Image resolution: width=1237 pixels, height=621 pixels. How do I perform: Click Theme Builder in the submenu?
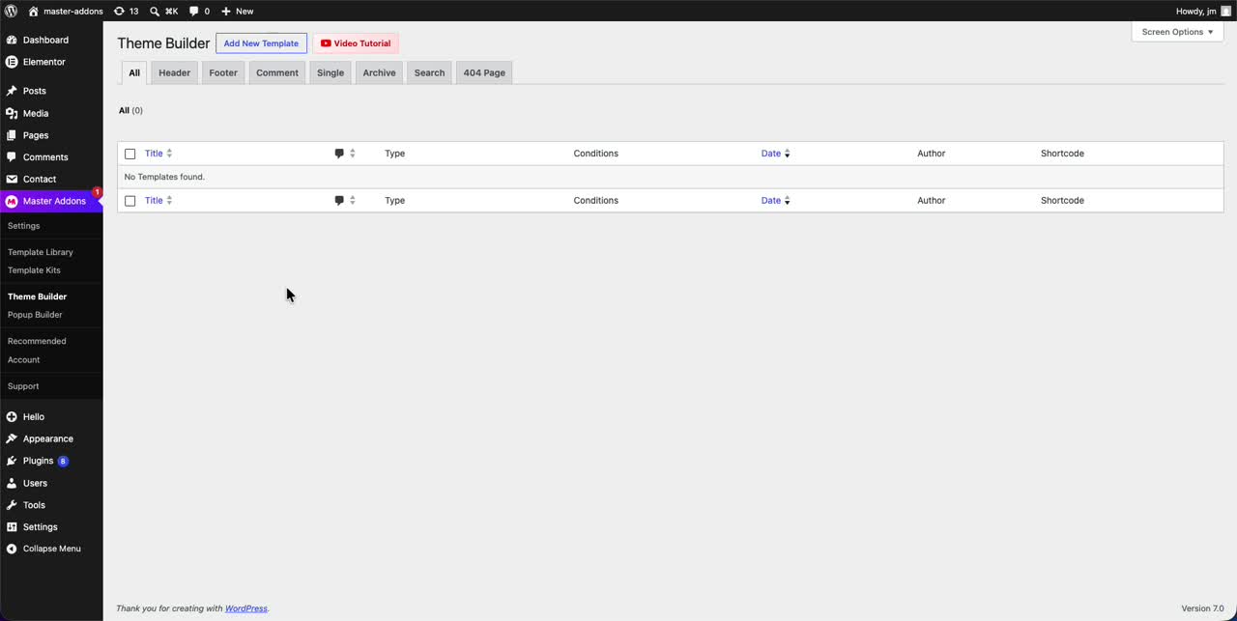point(37,296)
